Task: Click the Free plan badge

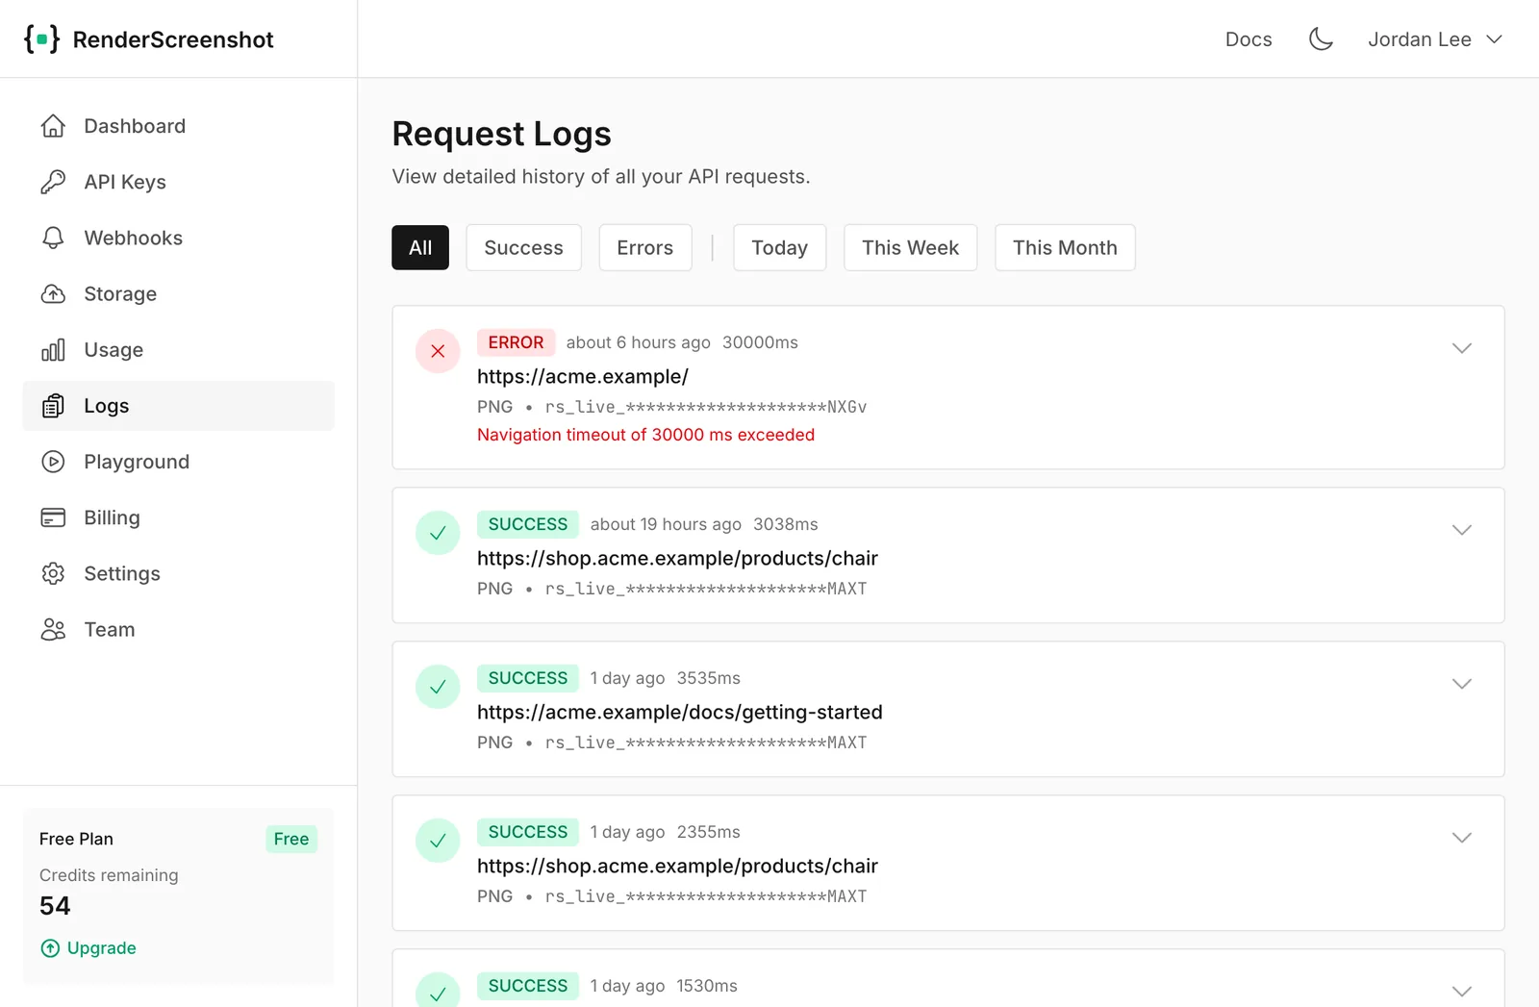Action: pos(291,839)
